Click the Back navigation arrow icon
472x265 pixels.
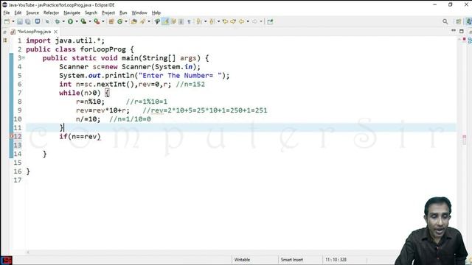[x=241, y=21]
